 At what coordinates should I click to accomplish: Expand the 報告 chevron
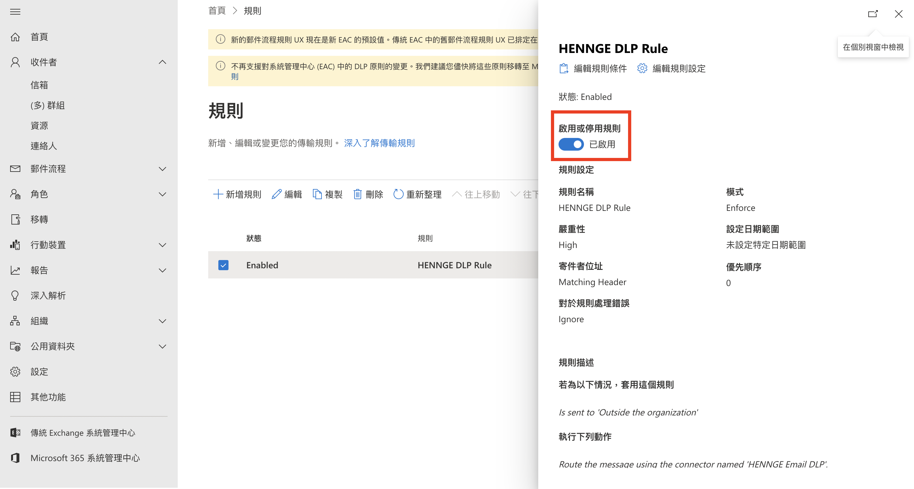click(x=162, y=270)
